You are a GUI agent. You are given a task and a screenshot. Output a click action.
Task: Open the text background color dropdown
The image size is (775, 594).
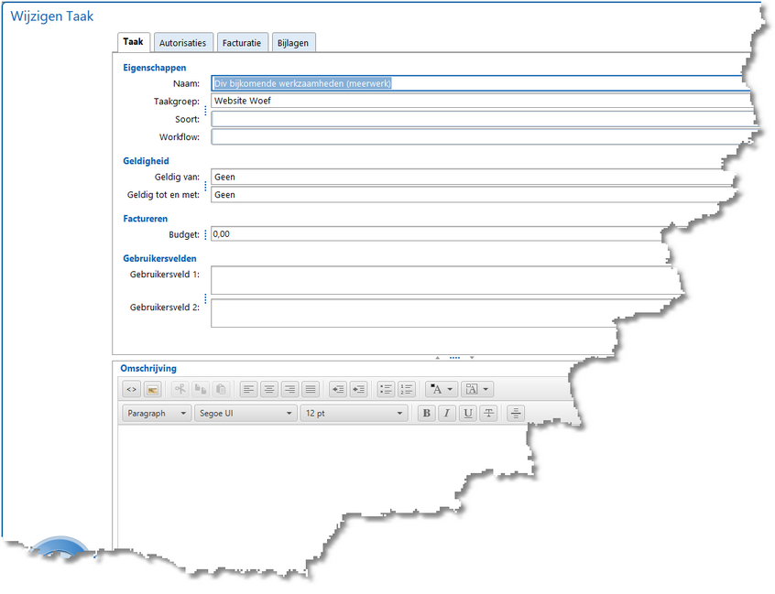(477, 389)
